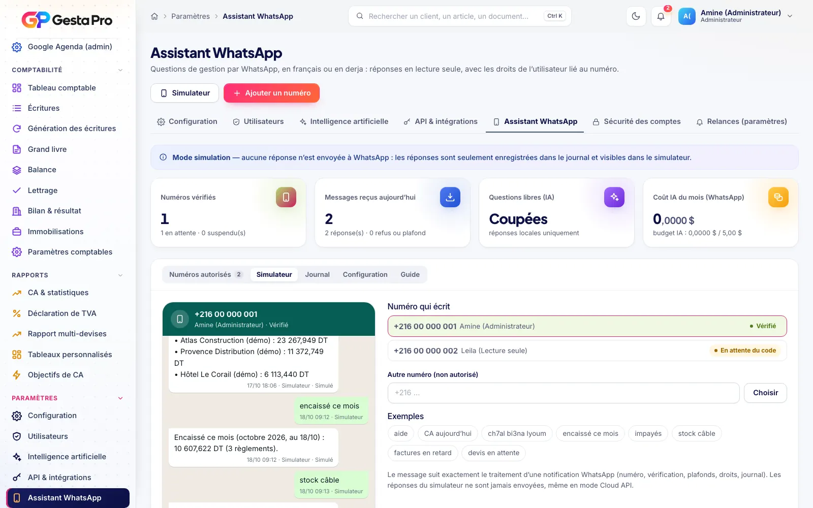813x508 pixels.
Task: Click the Questions libres sparkle icon
Action: [614, 197]
